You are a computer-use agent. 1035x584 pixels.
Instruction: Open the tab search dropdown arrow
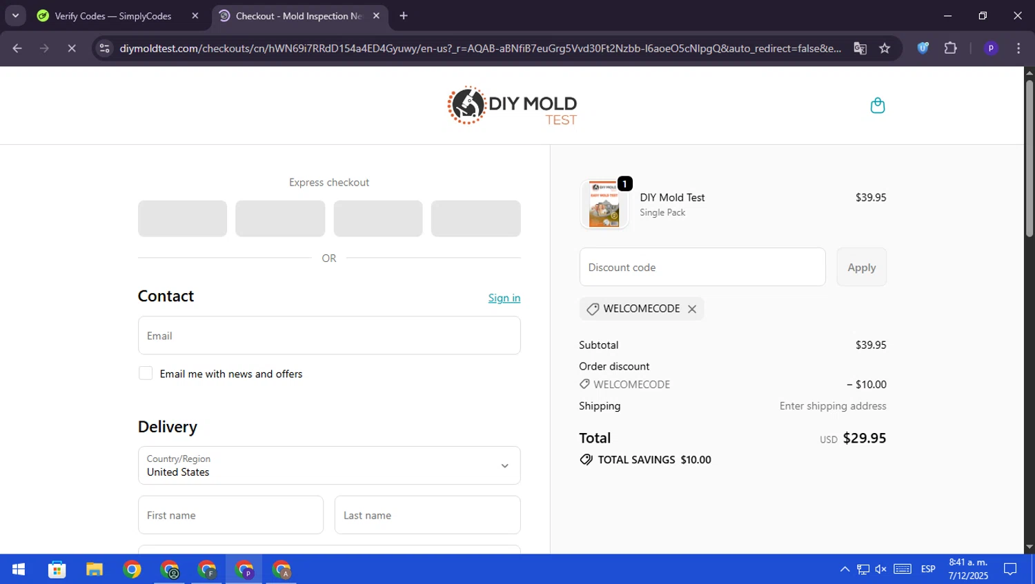(x=15, y=16)
